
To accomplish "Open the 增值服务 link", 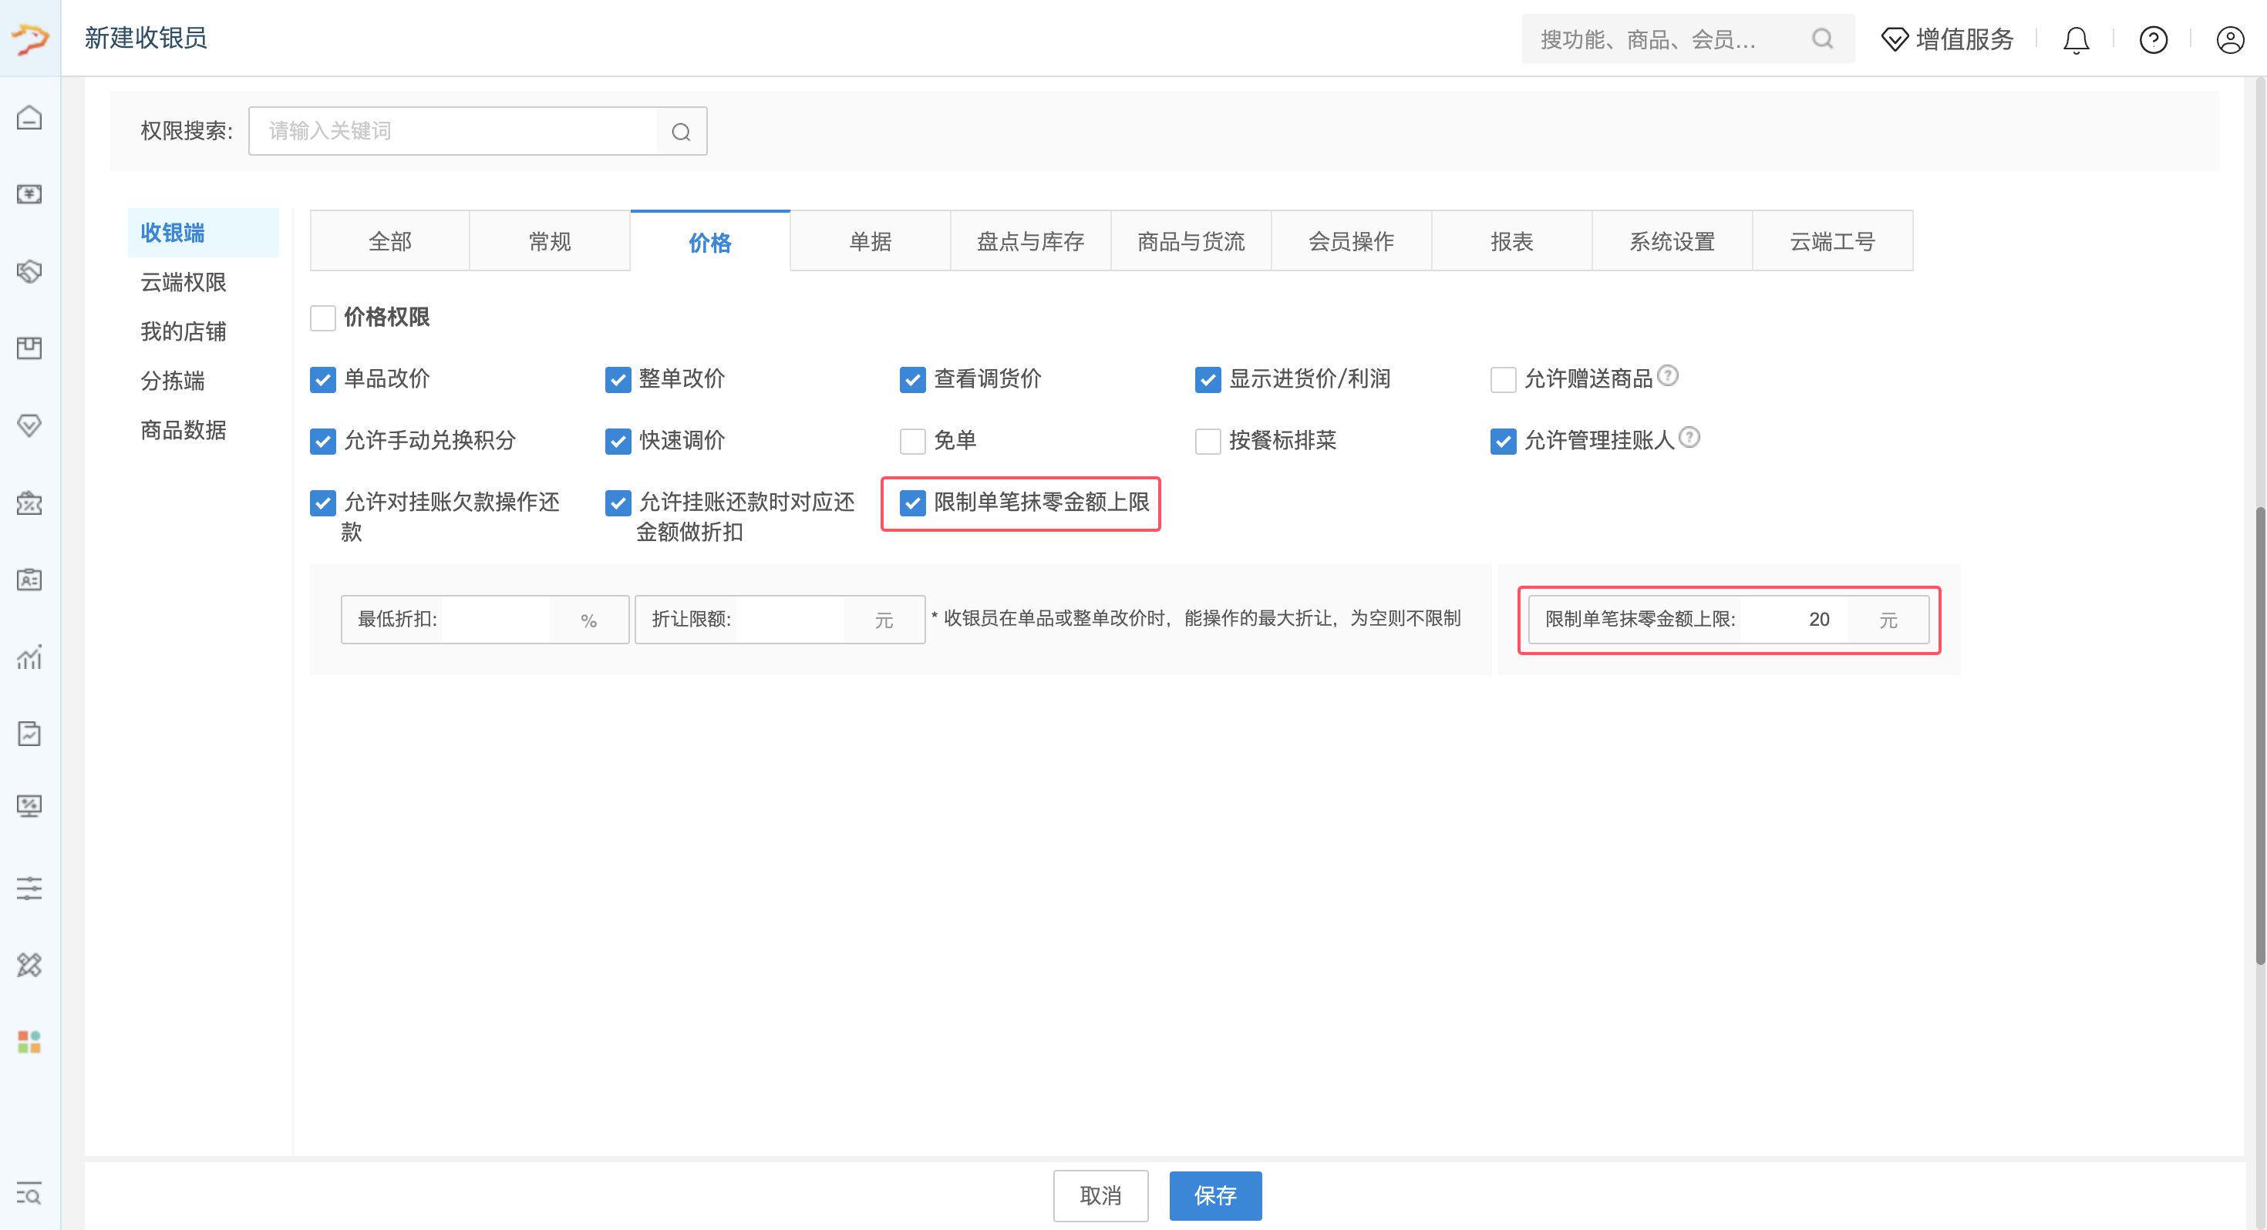I will (x=1947, y=39).
